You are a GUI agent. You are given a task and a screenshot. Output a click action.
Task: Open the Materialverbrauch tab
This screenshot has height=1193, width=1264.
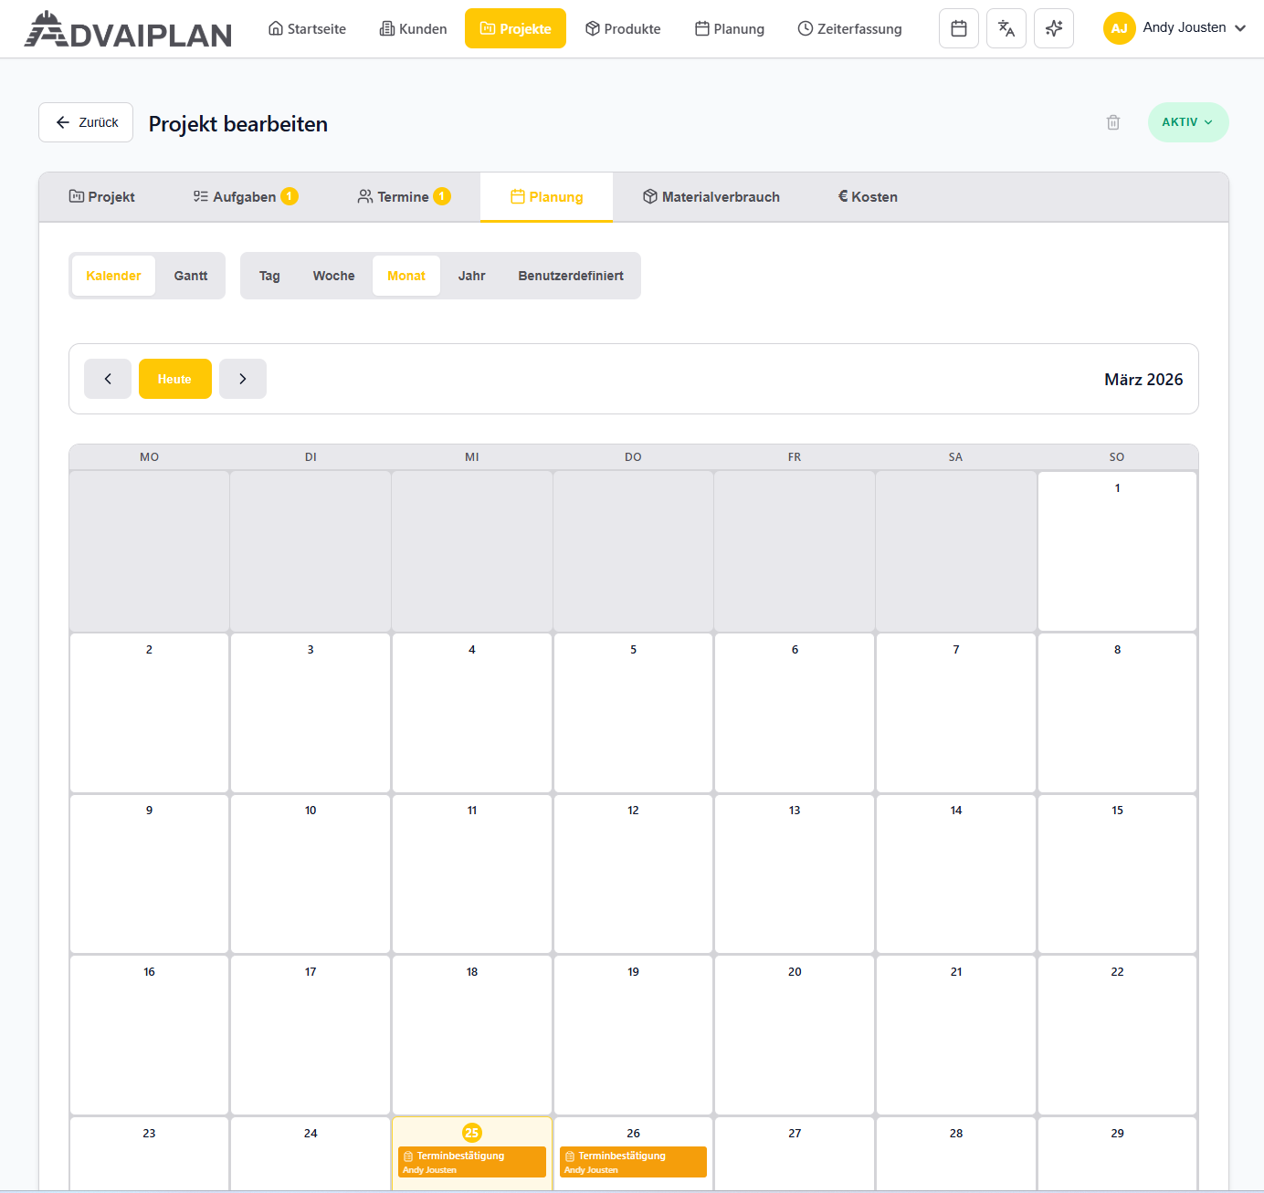[x=711, y=196]
